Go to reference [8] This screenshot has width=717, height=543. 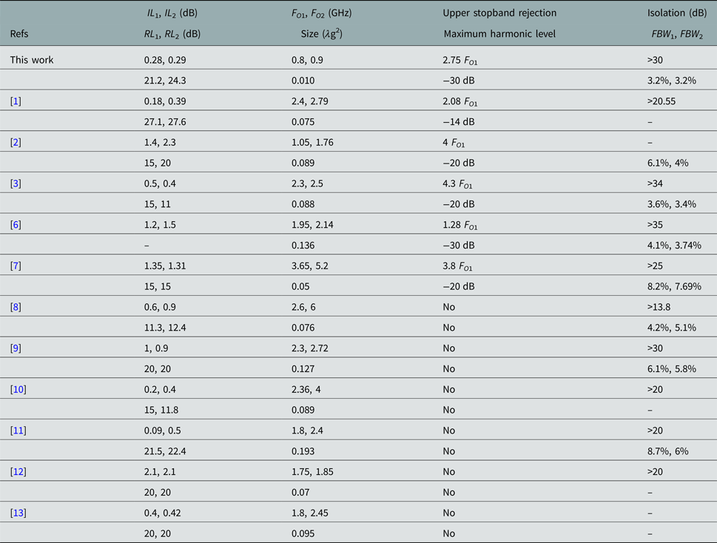pos(16,306)
